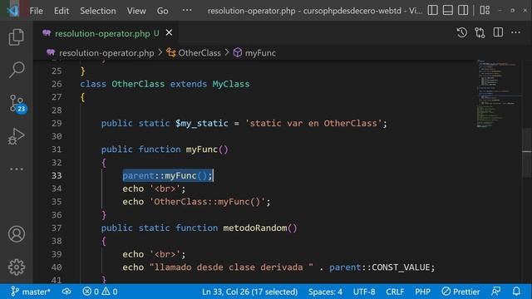Click resolution-operator.php in the breadcrumb
Viewport: 532px width, 299px height.
pyautogui.click(x=106, y=53)
